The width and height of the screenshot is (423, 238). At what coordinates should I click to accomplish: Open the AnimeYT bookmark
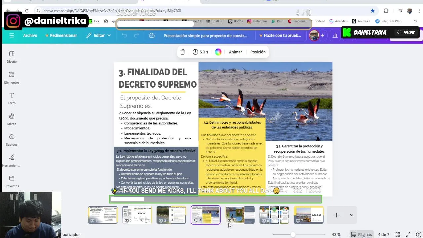coord(361,21)
